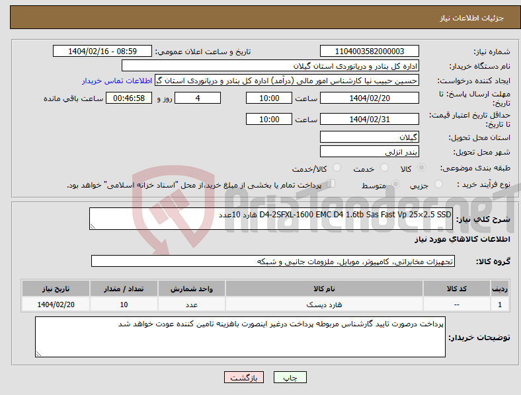Click the general description text area with D4-2SFXL-1600
This screenshot has height=395, width=521.
point(271,219)
